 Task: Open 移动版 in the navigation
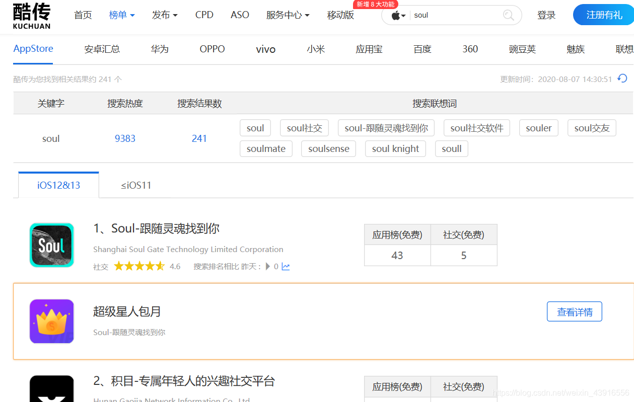[340, 15]
